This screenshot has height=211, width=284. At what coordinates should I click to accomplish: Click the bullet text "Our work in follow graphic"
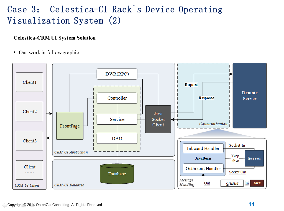(49, 53)
